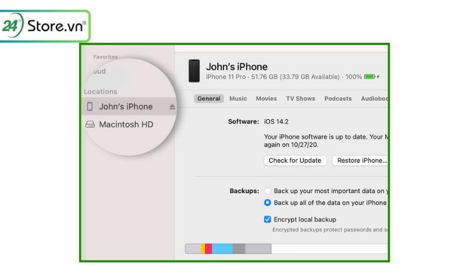469x268 pixels.
Task: Click the blue storage bar segment
Action: point(222,249)
